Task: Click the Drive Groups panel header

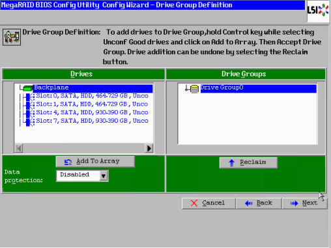Action: coord(246,74)
